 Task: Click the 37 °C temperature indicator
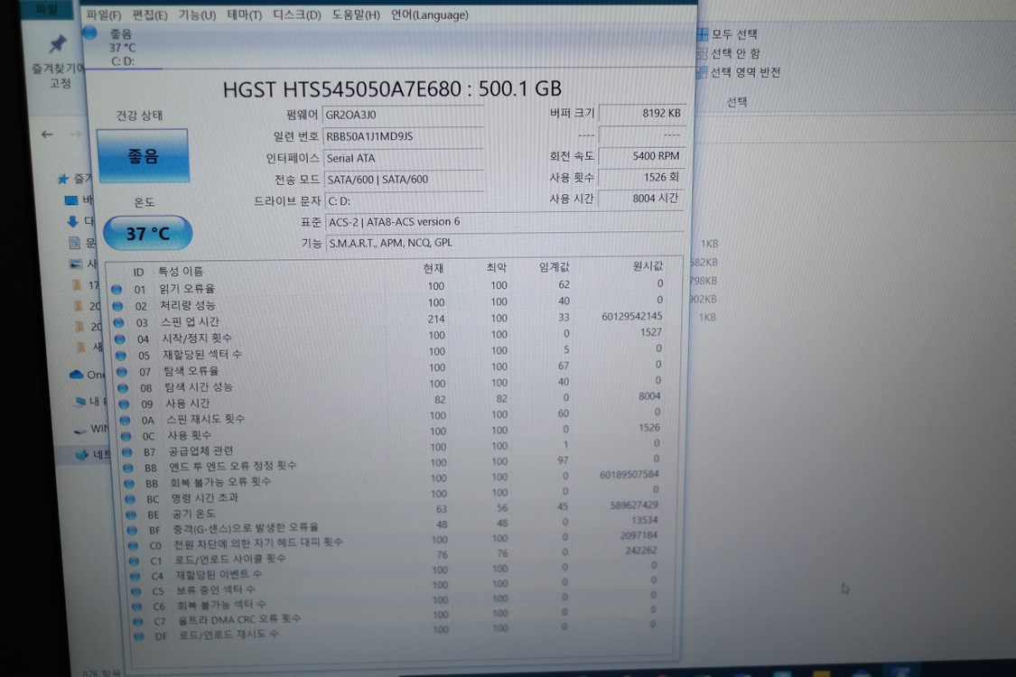147,233
